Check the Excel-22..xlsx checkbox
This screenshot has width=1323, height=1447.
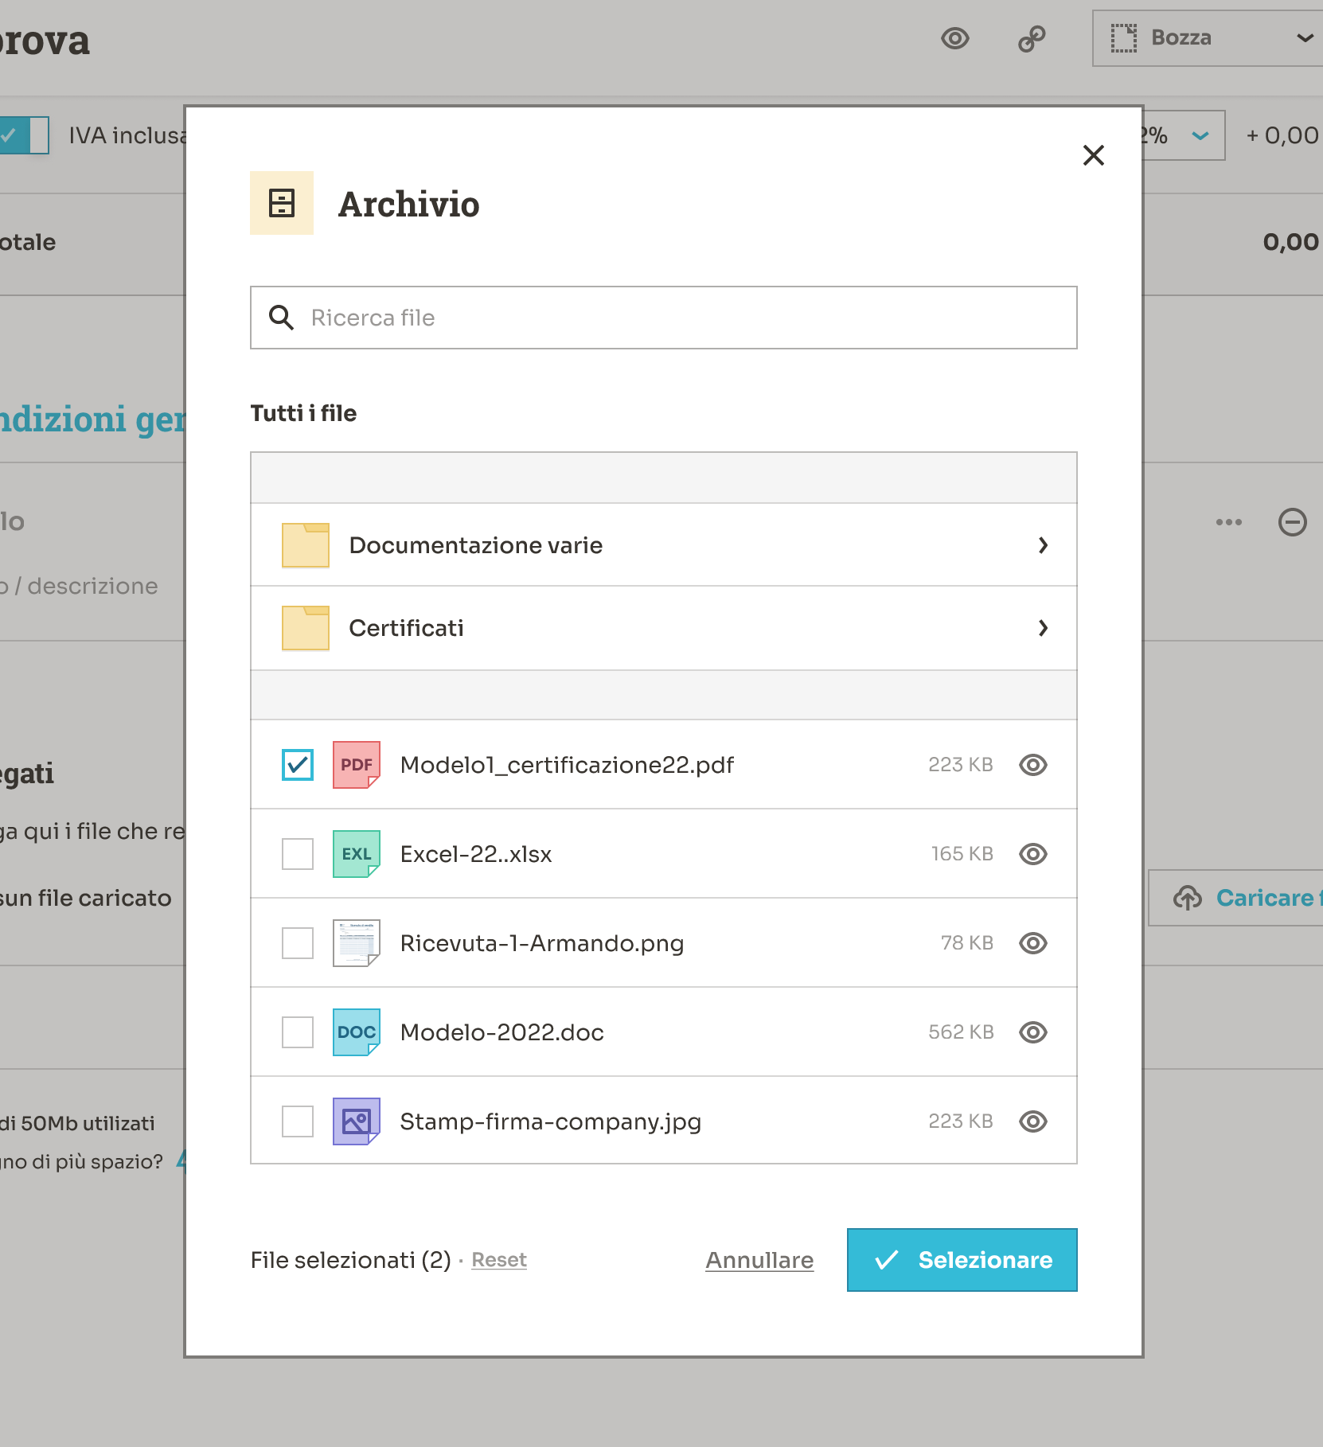pos(298,854)
